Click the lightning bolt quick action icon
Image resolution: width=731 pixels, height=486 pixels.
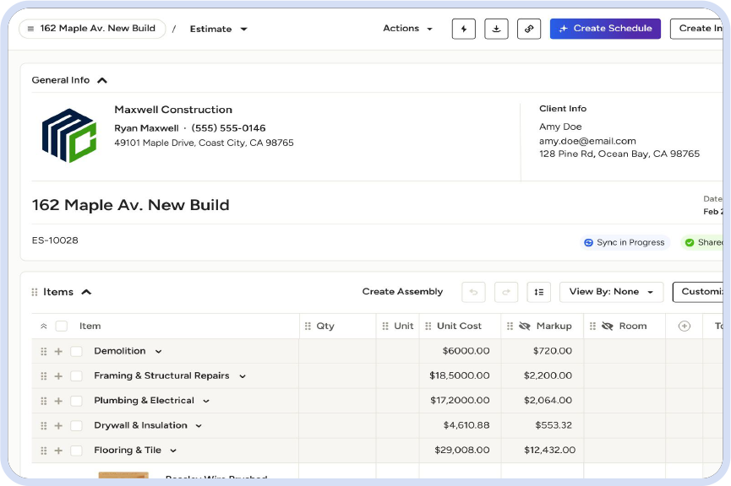tap(463, 29)
